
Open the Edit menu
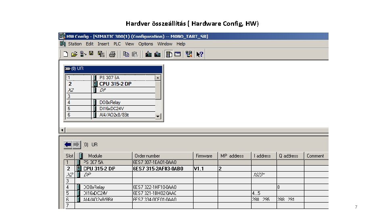(x=89, y=44)
